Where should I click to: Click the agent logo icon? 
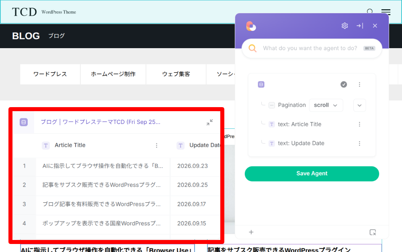pos(251,26)
